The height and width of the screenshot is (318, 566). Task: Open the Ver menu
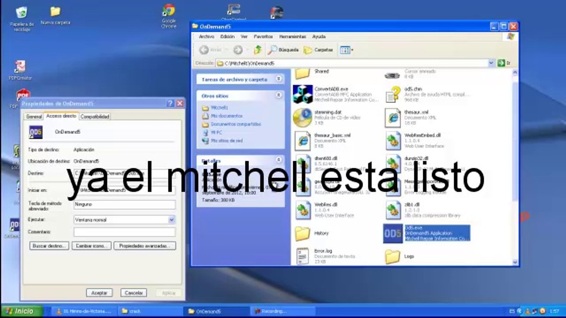click(x=244, y=37)
